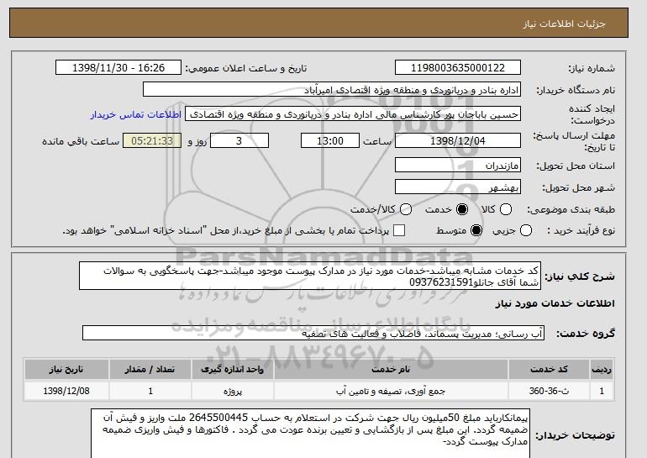
Task: Click the buyer notes text area
Action: [x=310, y=434]
